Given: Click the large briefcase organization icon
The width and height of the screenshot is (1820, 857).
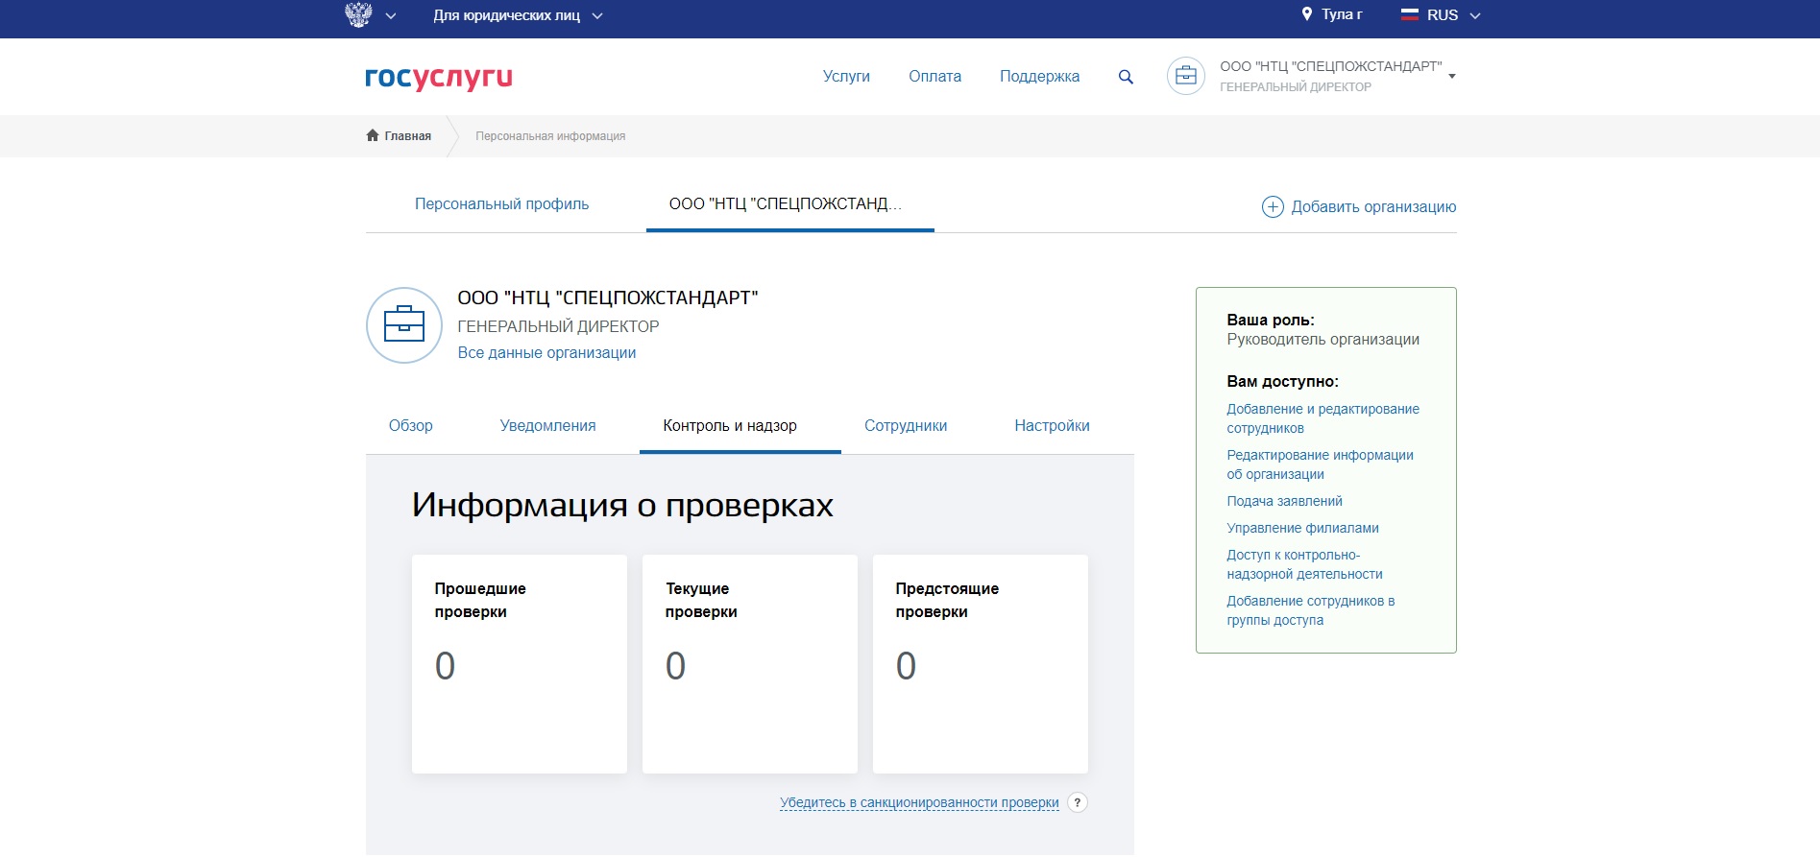Looking at the screenshot, I should click(x=404, y=325).
